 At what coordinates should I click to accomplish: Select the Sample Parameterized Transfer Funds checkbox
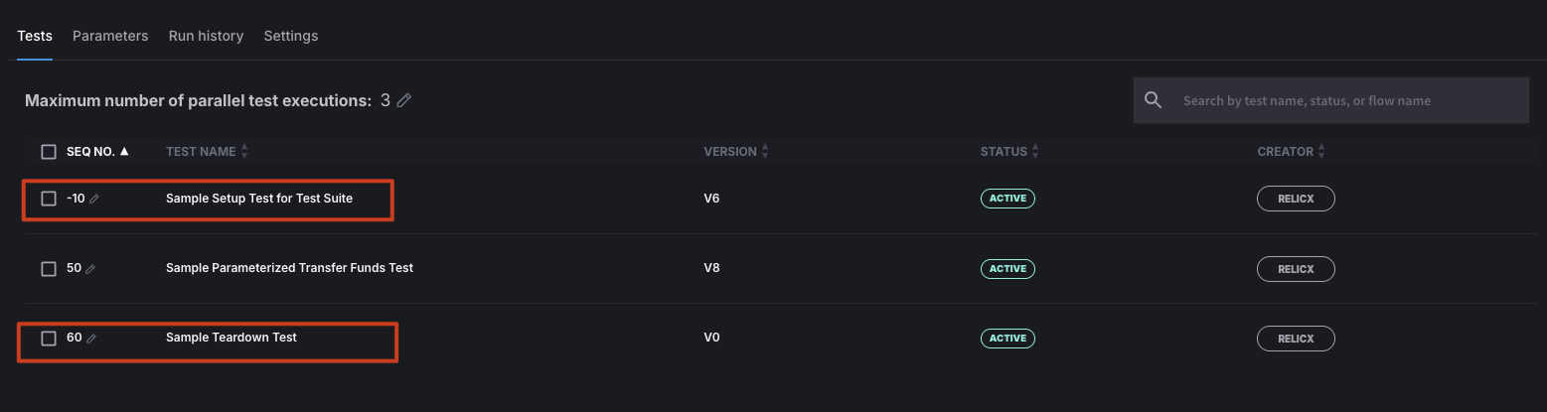[49, 268]
